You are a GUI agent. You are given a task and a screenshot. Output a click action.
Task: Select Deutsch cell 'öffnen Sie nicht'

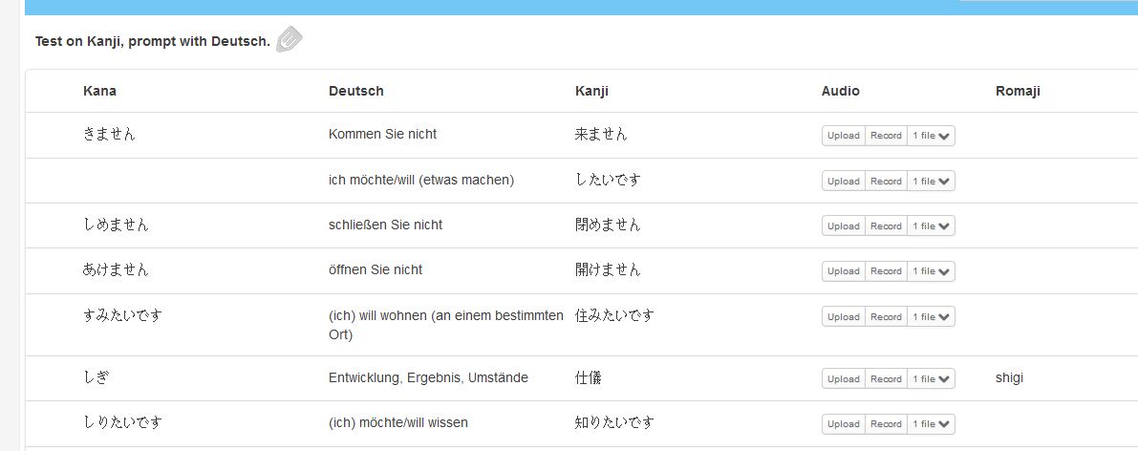(376, 270)
